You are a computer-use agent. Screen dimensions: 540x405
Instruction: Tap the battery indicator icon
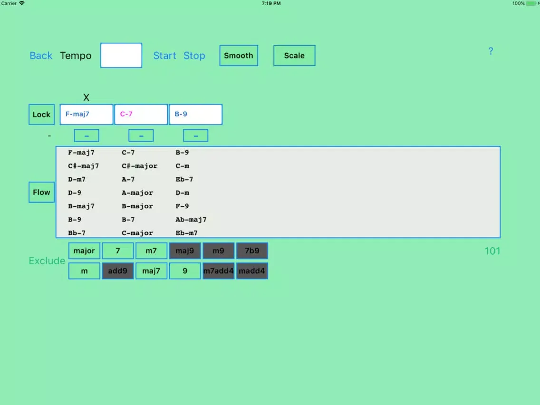(x=530, y=3)
